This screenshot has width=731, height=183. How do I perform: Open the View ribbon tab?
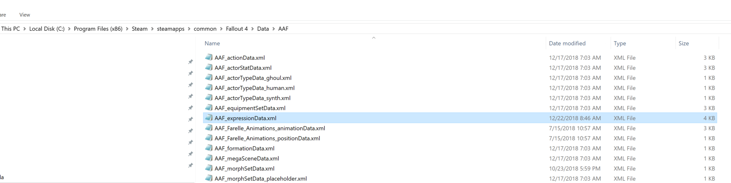point(25,15)
